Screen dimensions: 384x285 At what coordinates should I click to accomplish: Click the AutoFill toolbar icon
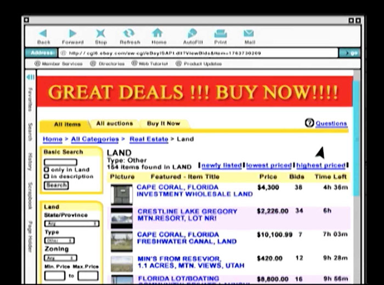[x=192, y=33]
